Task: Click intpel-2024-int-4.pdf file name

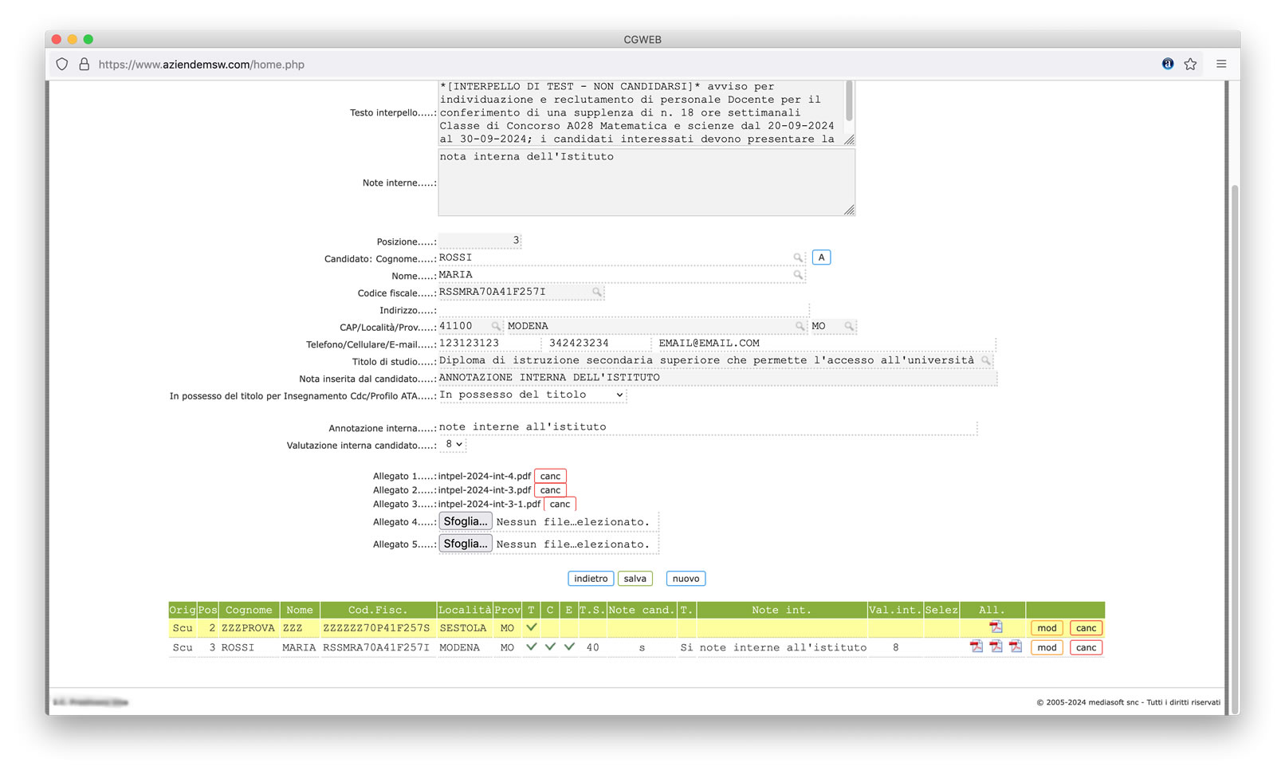Action: [x=485, y=476]
